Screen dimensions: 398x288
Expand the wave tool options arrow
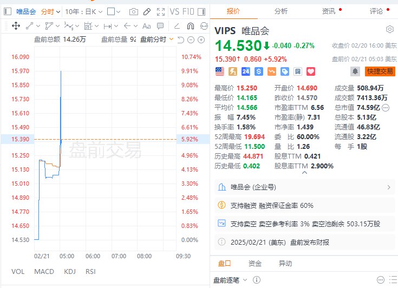[77, 26]
